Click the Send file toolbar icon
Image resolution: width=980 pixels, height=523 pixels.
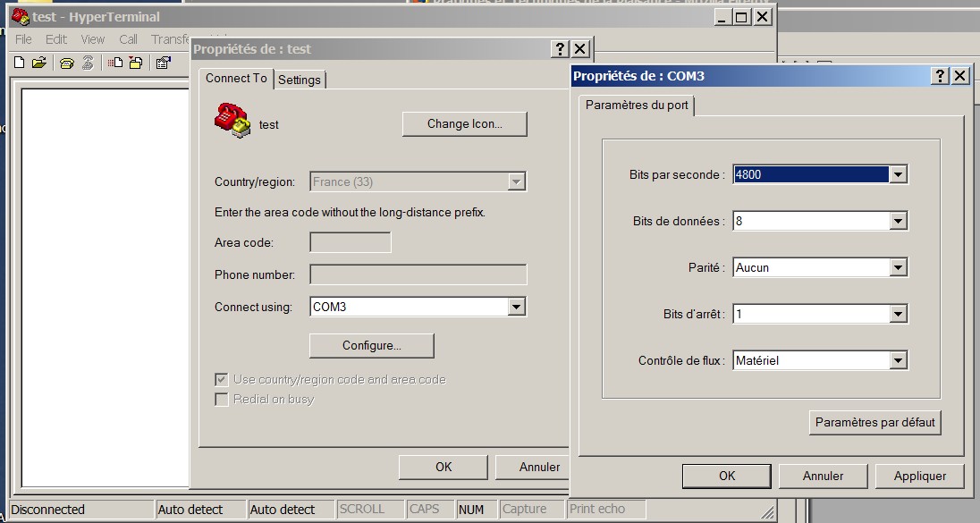[x=115, y=63]
